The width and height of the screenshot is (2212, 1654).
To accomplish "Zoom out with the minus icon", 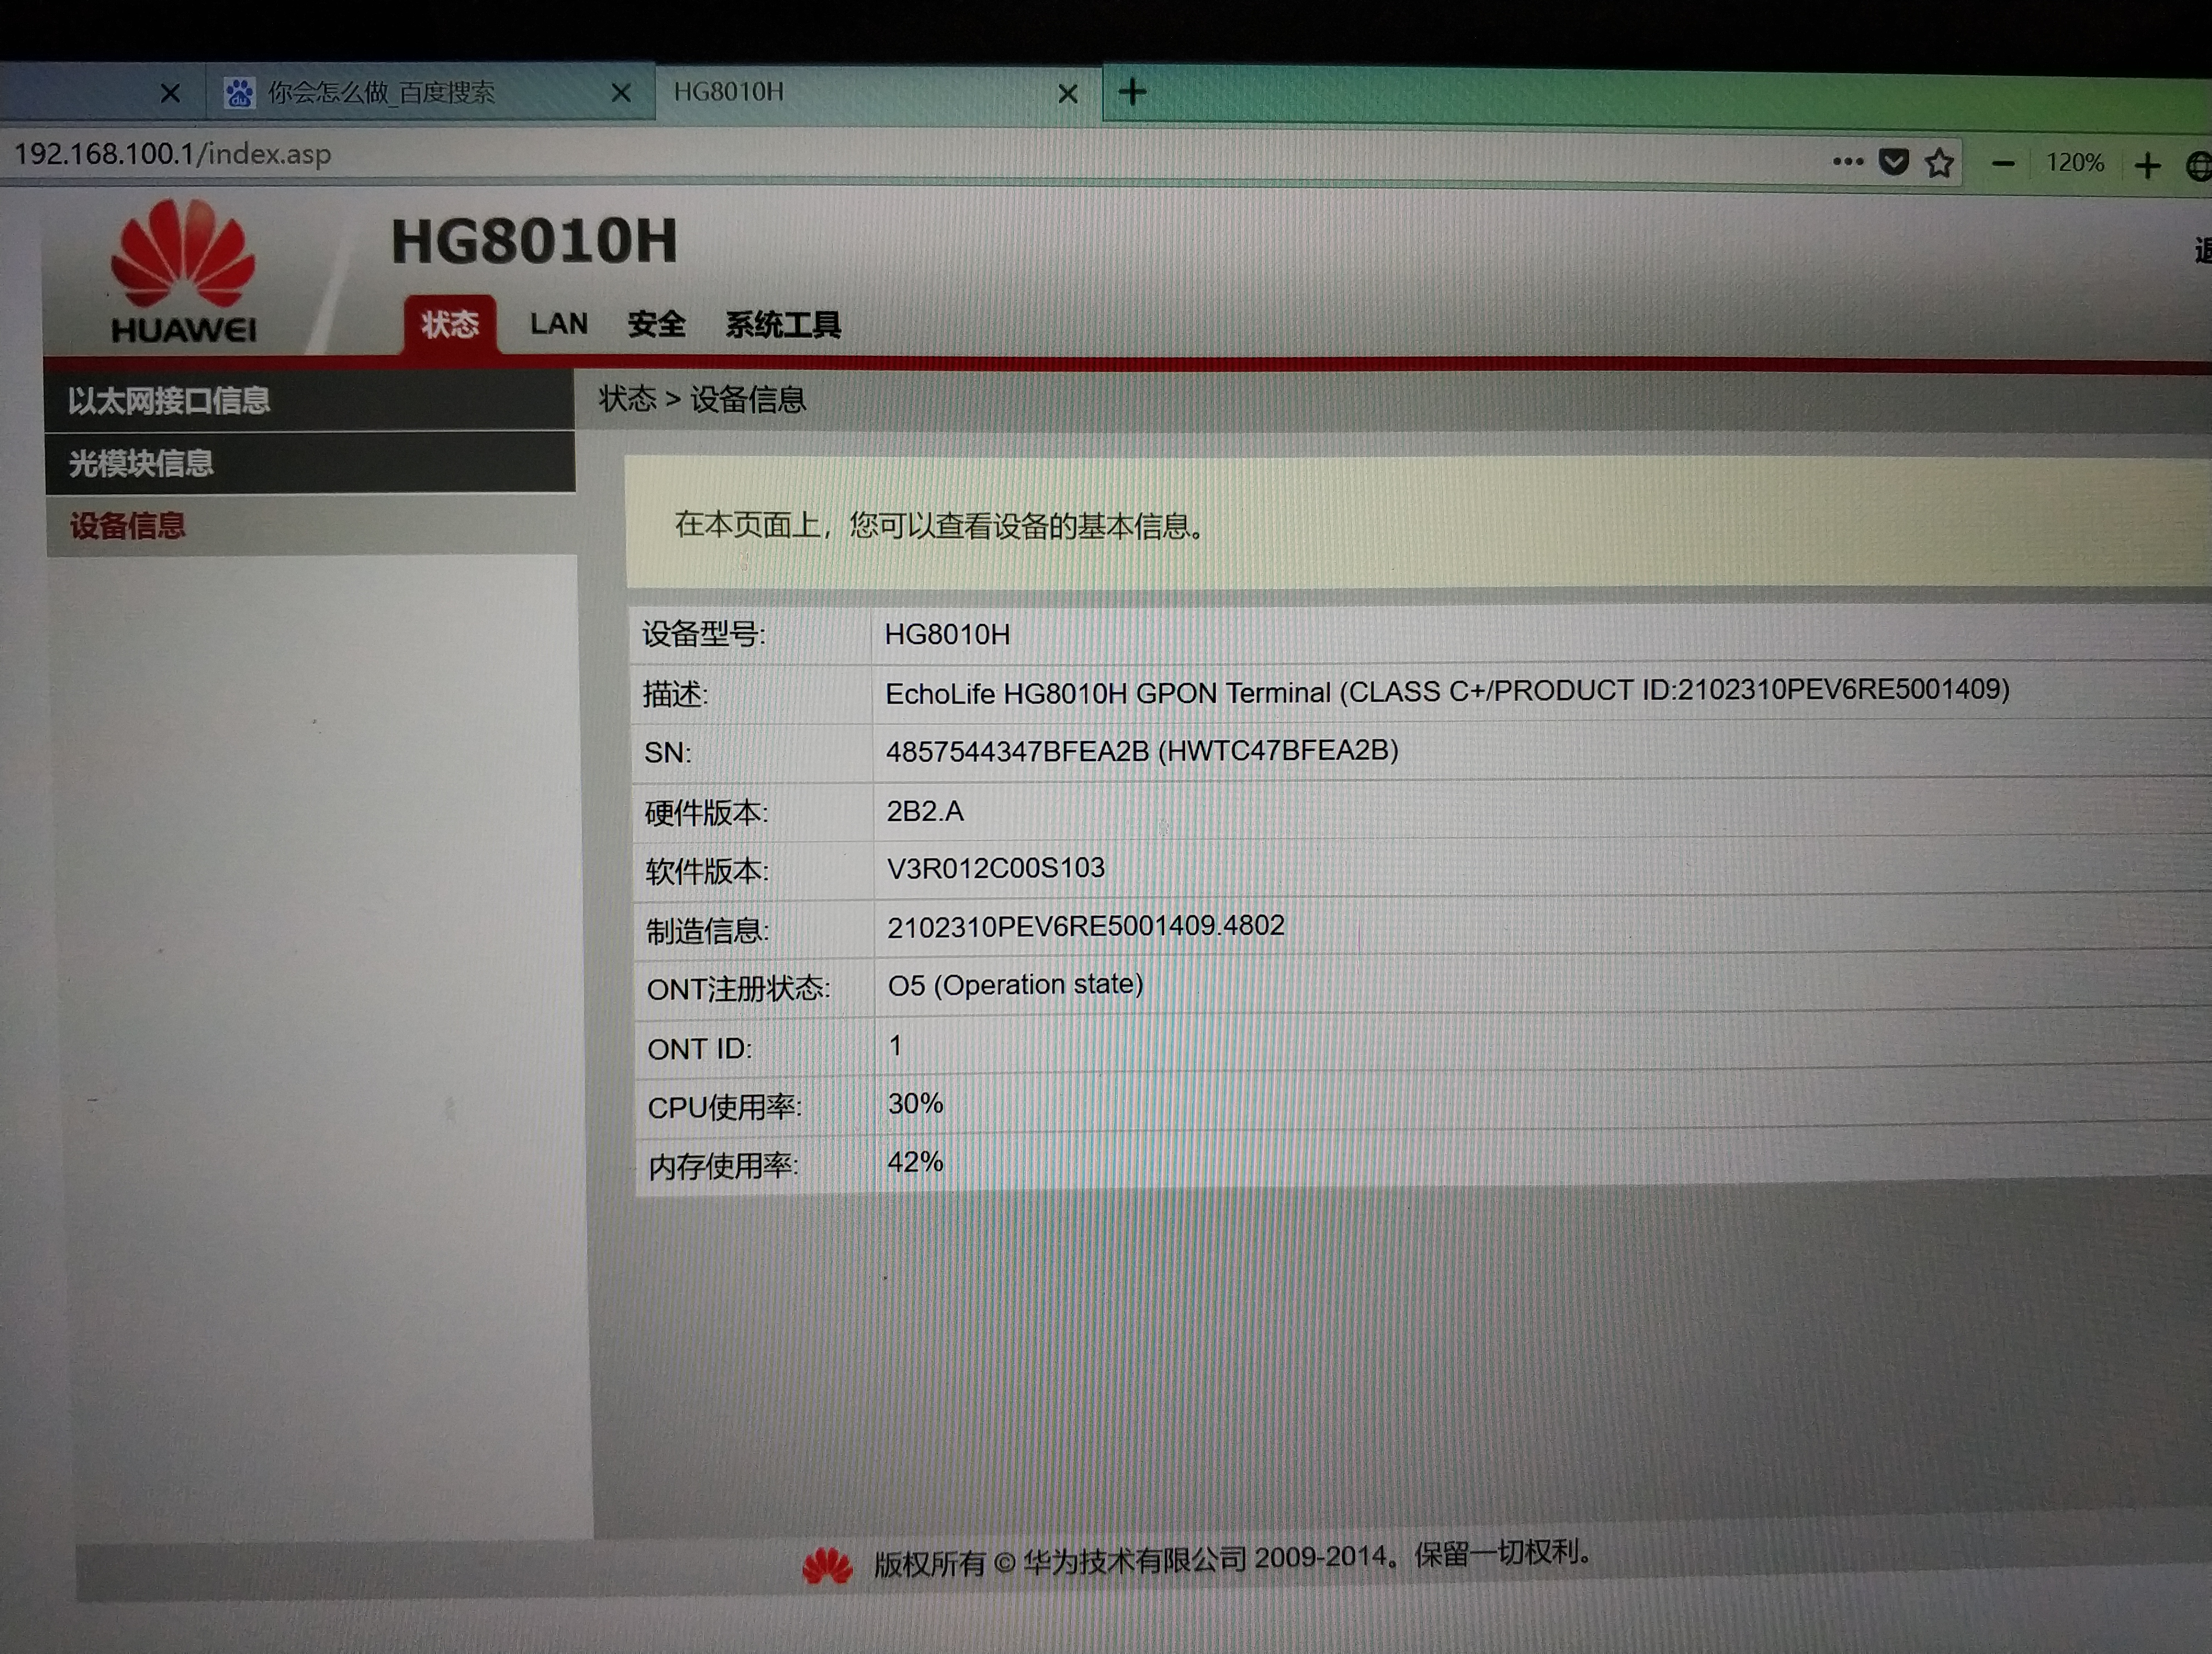I will point(2003,163).
